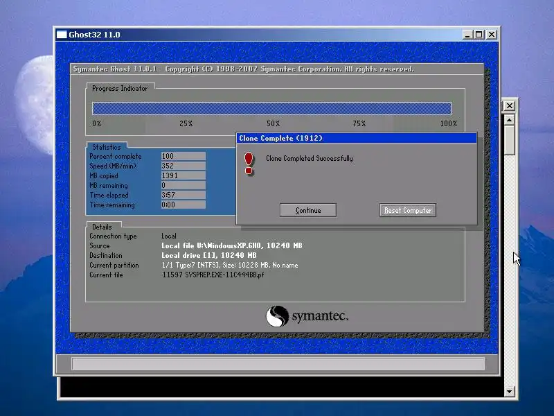Click the source text Local file U:\WindowsXP.GHO

tap(211, 245)
